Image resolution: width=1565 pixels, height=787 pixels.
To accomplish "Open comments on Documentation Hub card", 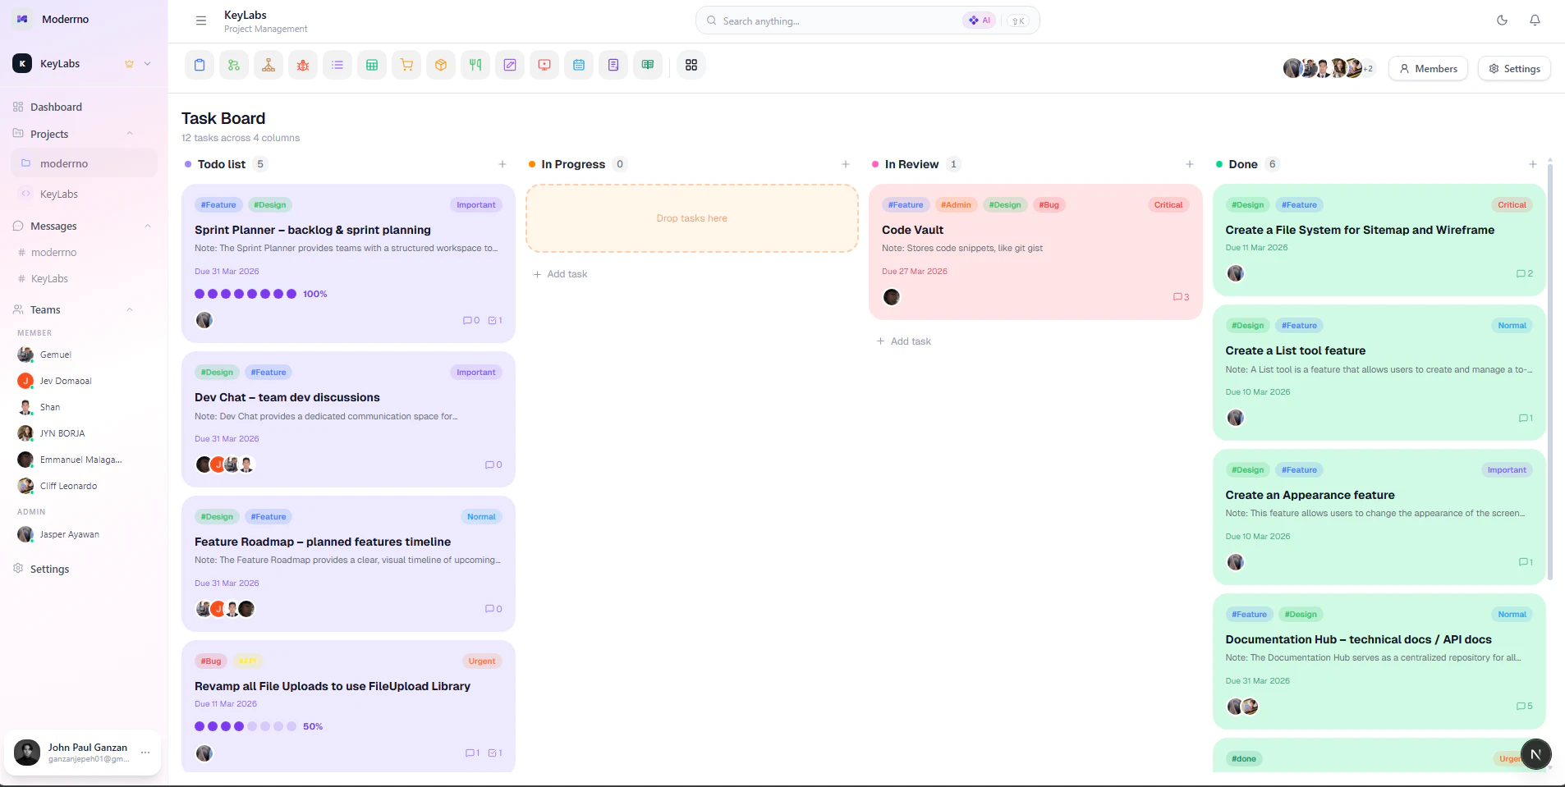I will pyautogui.click(x=1525, y=706).
